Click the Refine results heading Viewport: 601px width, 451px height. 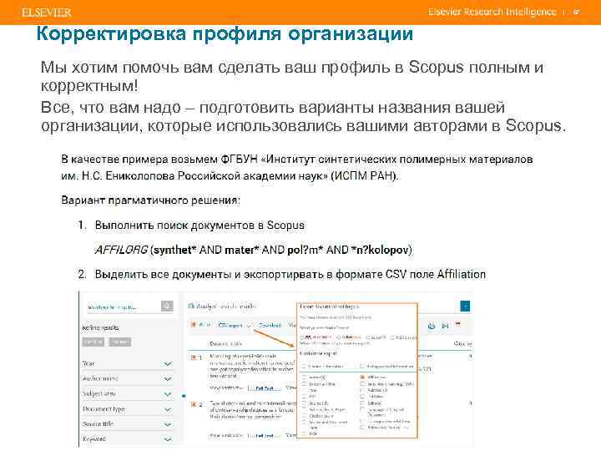(x=101, y=327)
